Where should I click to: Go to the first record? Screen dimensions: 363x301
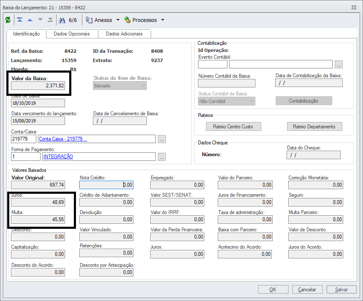(x=20, y=20)
